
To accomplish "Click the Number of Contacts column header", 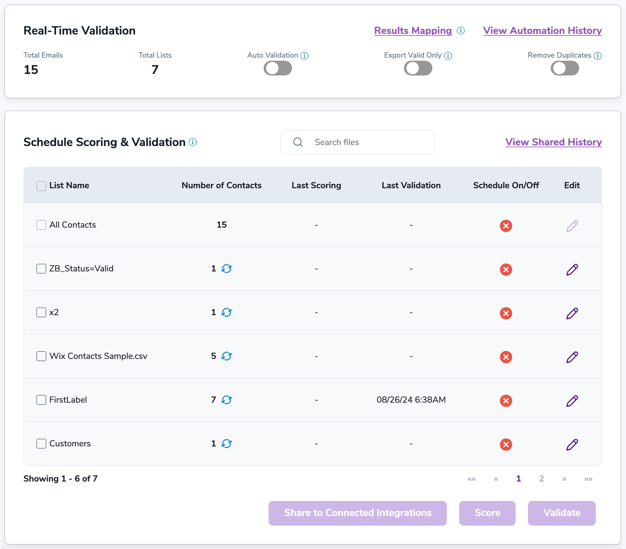I will coord(221,185).
